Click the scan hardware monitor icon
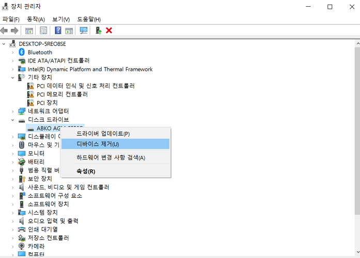 (x=84, y=30)
